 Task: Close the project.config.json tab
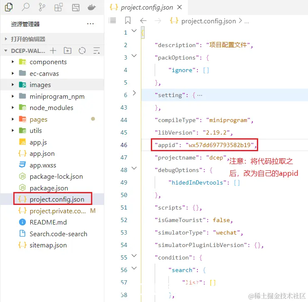click(179, 7)
